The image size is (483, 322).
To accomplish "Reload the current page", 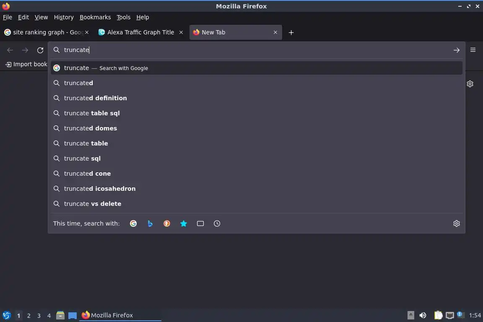I will tap(40, 50).
